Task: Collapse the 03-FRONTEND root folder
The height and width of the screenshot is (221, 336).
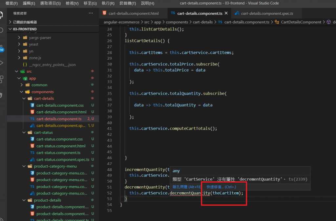Action: (x=25, y=29)
